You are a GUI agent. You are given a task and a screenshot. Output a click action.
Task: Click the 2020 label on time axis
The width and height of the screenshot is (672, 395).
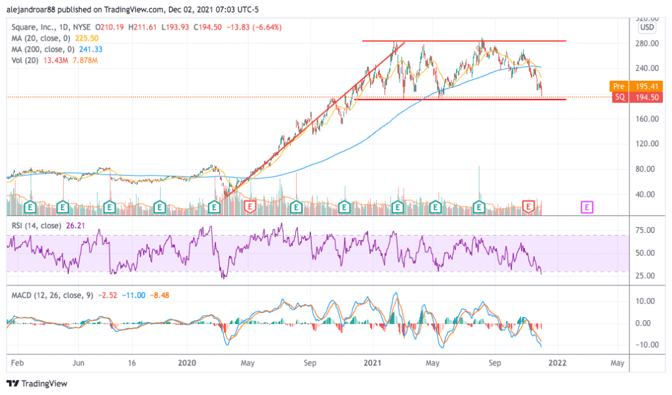point(187,363)
